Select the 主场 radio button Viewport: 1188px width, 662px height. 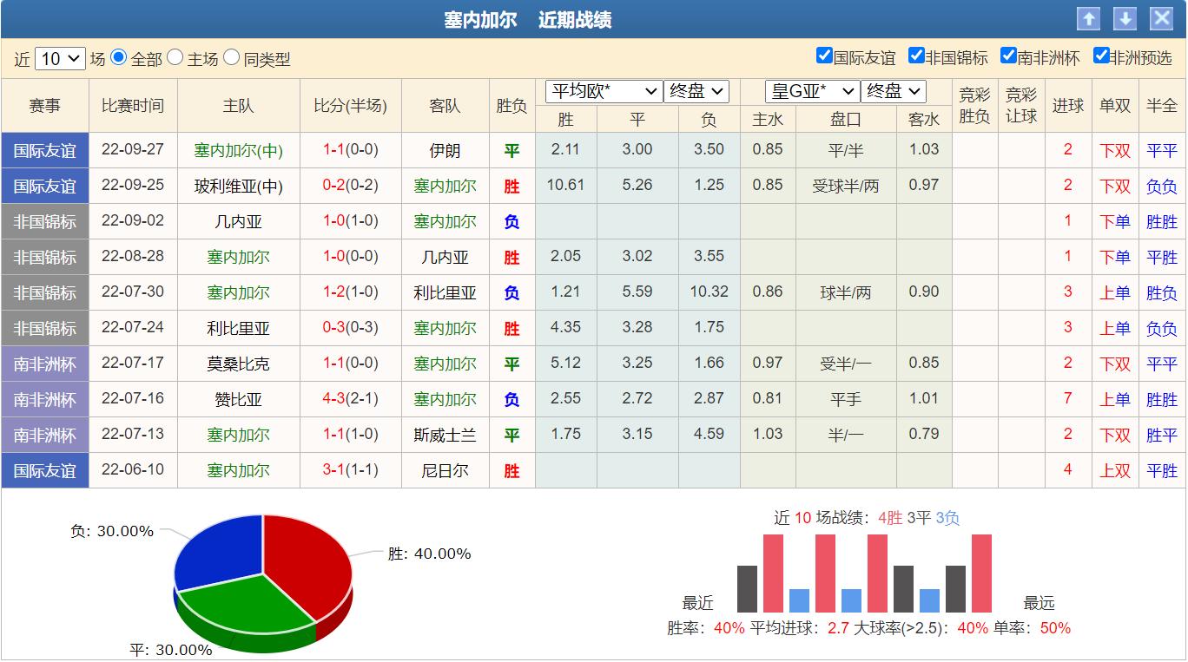[175, 56]
